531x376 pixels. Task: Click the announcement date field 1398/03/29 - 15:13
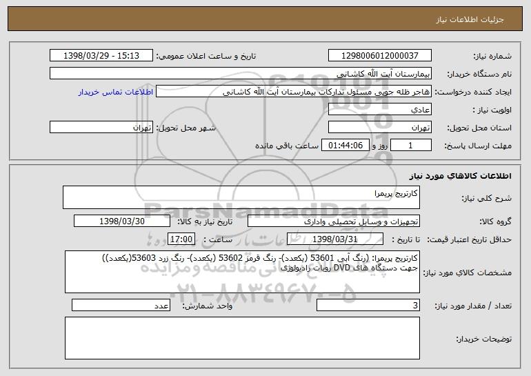click(101, 55)
